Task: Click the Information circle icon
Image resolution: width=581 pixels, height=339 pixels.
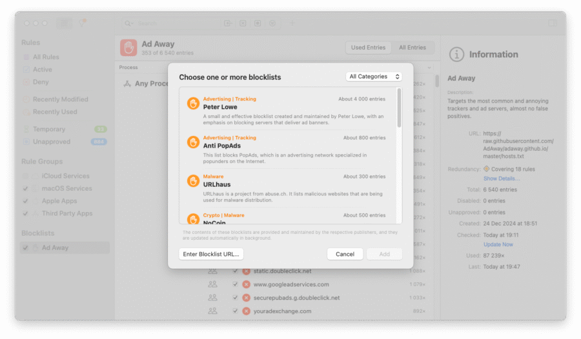Action: pyautogui.click(x=457, y=55)
